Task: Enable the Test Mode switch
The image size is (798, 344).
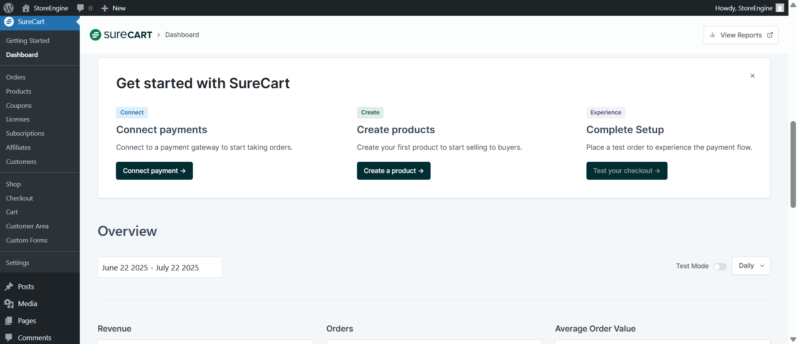Action: coord(720,267)
